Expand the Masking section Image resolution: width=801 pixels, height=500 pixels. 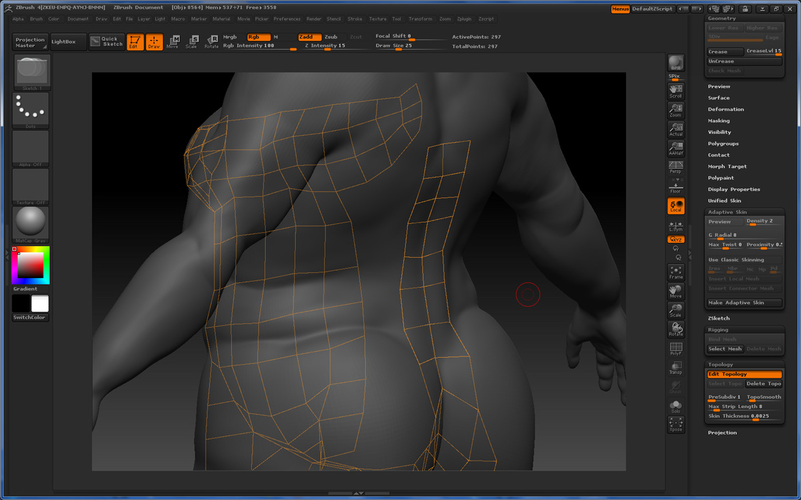point(718,121)
